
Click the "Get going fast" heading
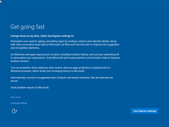coord(28,27)
